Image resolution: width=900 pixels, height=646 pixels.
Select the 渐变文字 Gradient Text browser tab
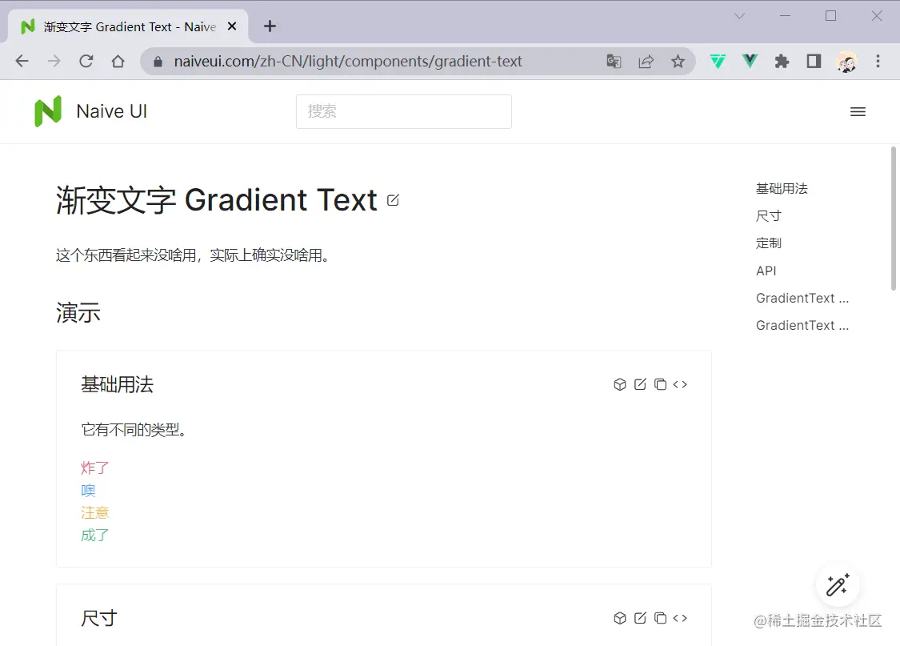pos(129,26)
